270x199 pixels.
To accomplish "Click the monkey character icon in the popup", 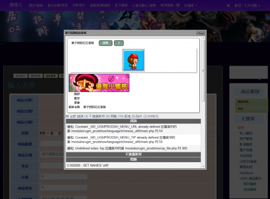I will point(133,60).
